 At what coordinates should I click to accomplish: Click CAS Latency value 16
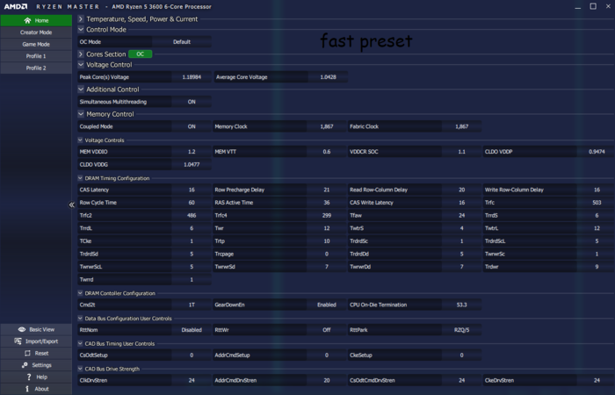click(192, 190)
